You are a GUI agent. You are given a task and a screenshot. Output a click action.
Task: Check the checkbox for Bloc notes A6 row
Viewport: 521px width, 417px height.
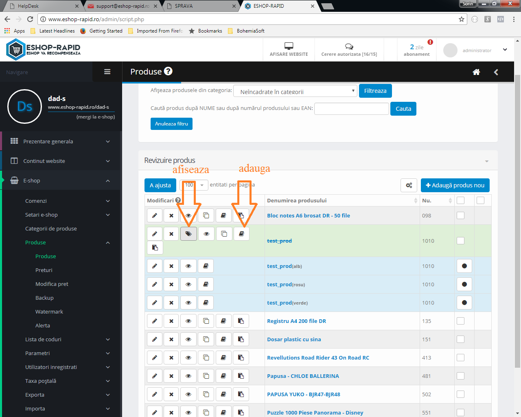click(x=460, y=215)
